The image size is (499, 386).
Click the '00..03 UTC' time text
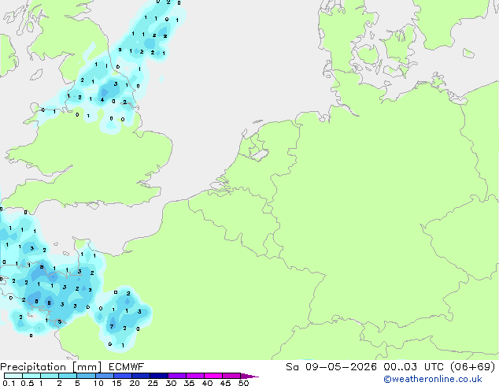pos(414,367)
